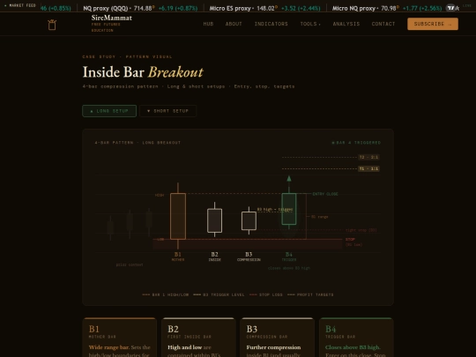Click the BAR 1 HIGH/LOW legend entry
The width and height of the screenshot is (476, 357).
[x=166, y=294]
